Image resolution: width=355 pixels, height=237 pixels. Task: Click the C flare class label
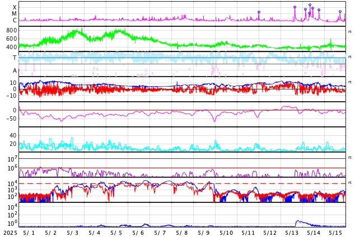click(x=15, y=20)
